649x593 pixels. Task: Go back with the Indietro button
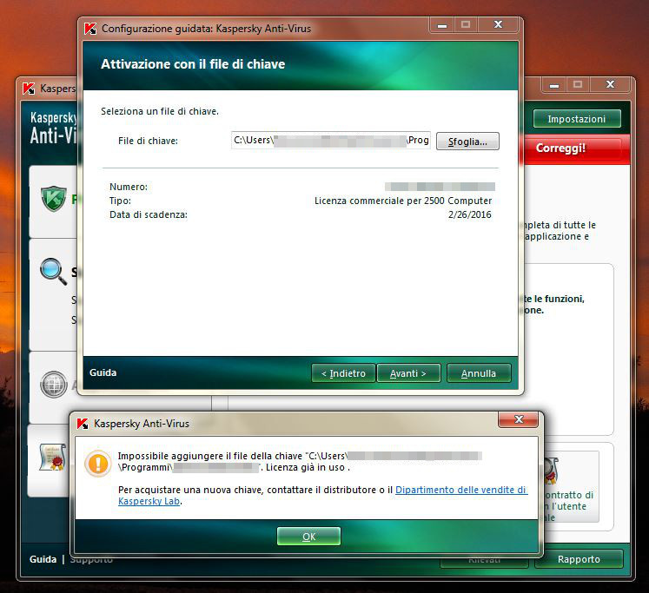tap(343, 373)
